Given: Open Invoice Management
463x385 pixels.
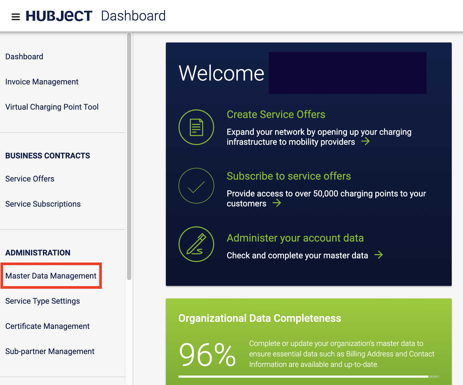Looking at the screenshot, I should click(42, 82).
